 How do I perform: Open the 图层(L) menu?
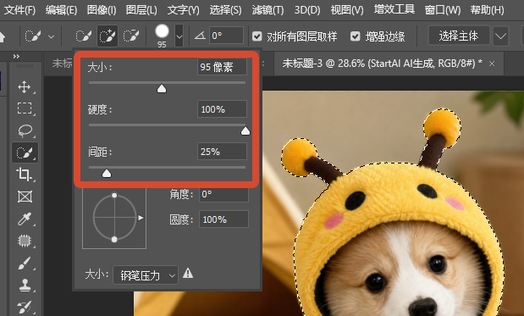[141, 9]
